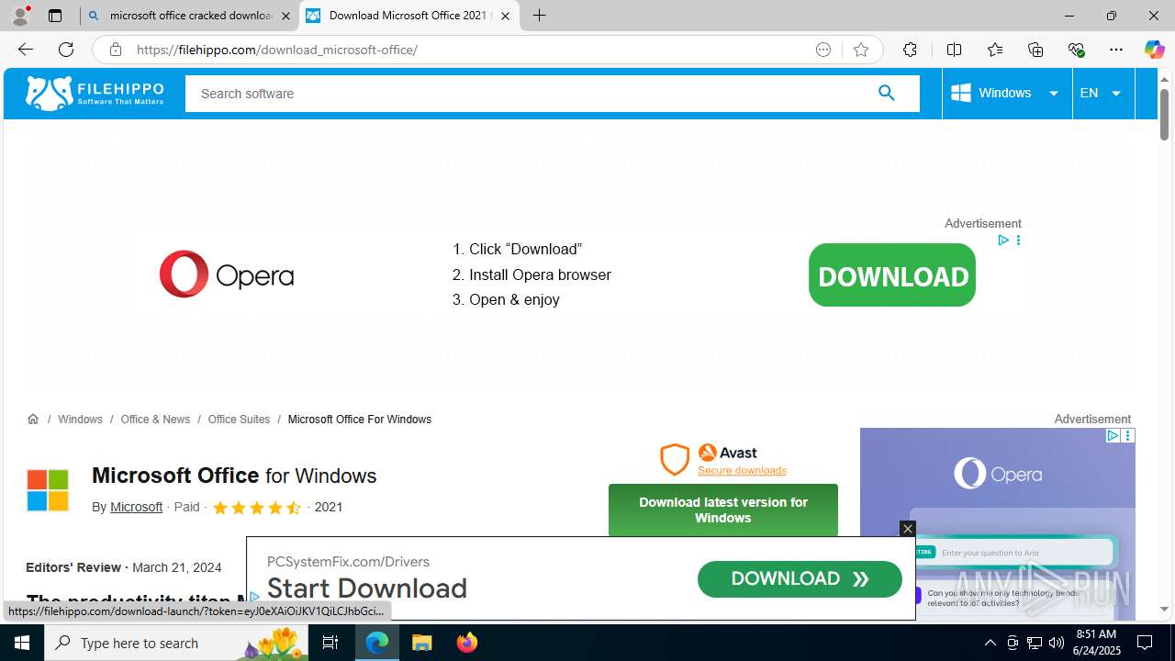1175x661 pixels.
Task: Click the star rating of Microsoft Office
Action: click(x=256, y=508)
